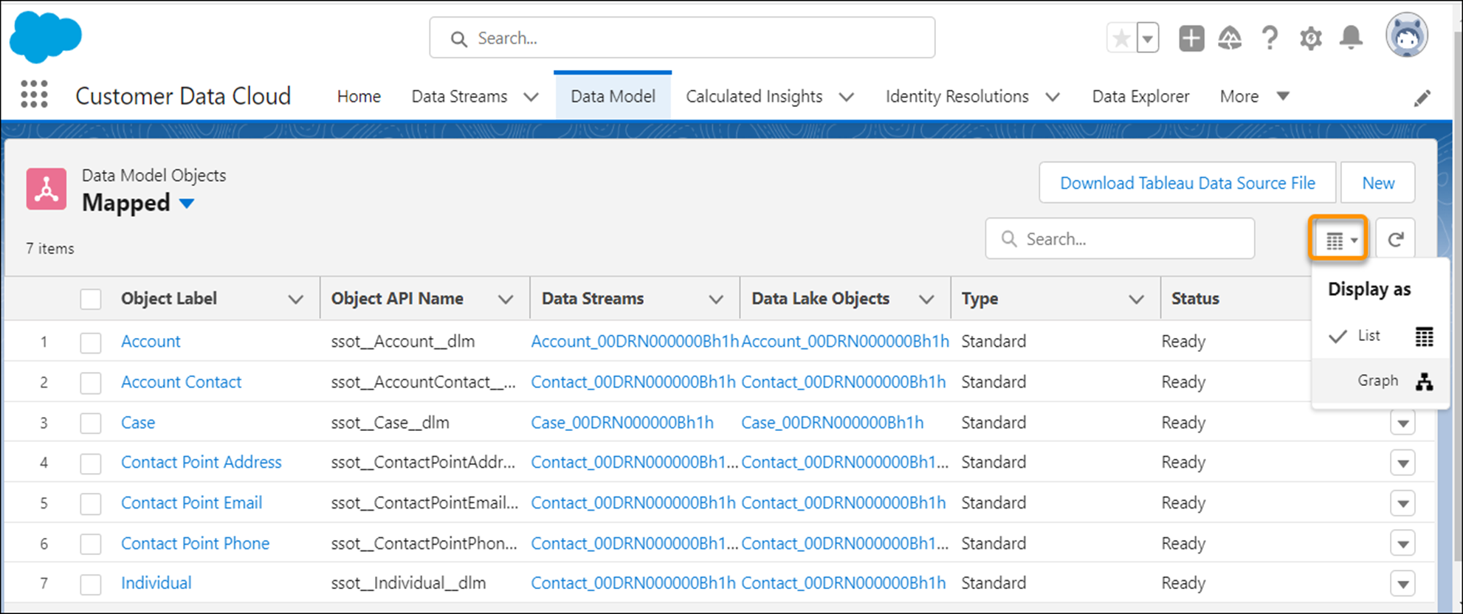This screenshot has height=614, width=1463.
Task: Refresh the Data Model Objects list
Action: (x=1395, y=239)
